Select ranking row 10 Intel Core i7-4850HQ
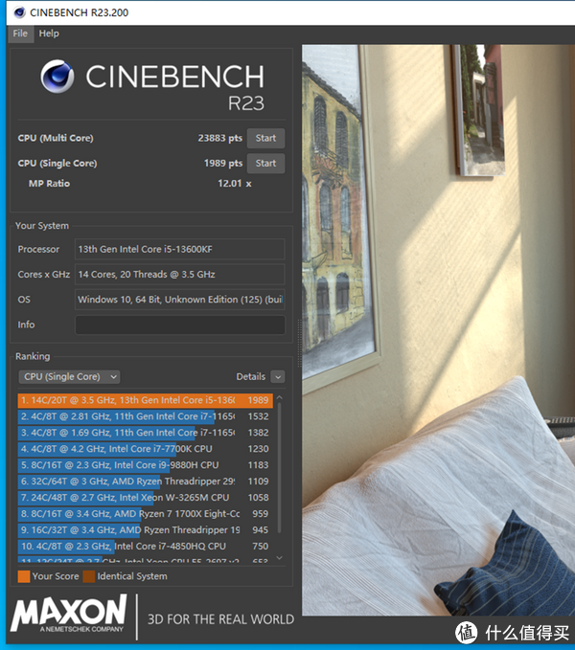 [146, 546]
